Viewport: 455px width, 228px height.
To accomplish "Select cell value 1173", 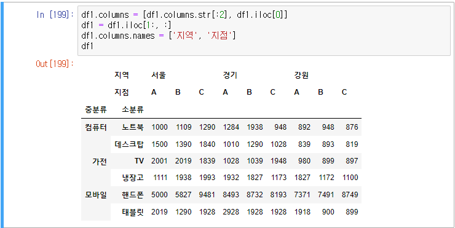I will (279, 178).
